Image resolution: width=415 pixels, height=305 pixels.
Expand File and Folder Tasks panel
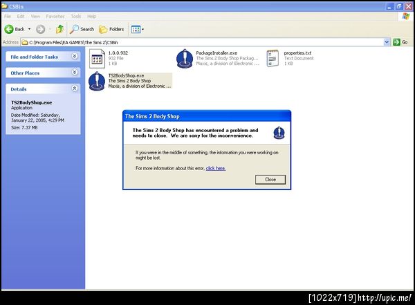coord(75,56)
